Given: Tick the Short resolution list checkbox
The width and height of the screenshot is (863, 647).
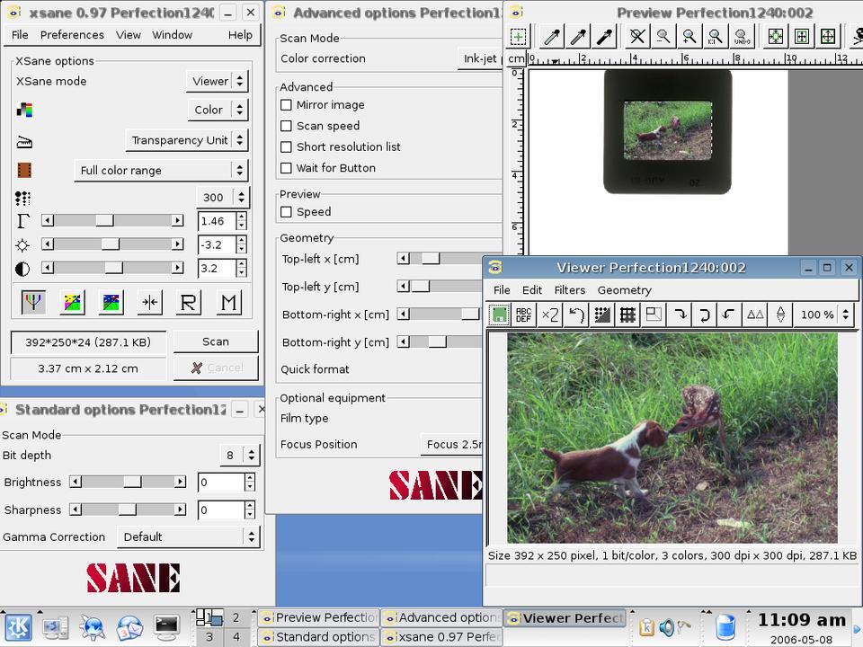Looking at the screenshot, I should point(287,147).
